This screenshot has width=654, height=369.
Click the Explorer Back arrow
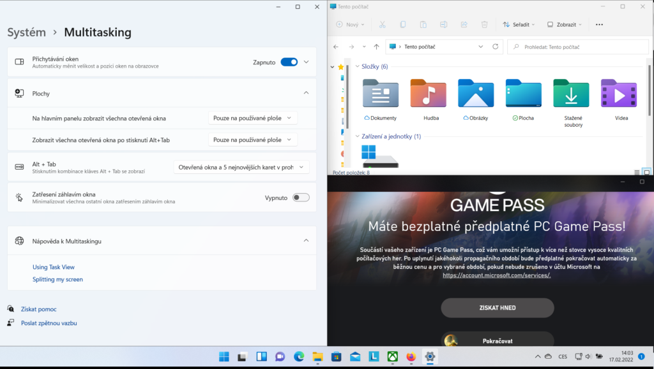coord(336,47)
